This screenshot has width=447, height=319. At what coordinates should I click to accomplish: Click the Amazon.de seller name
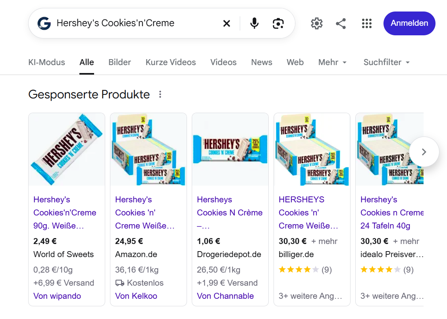click(136, 254)
